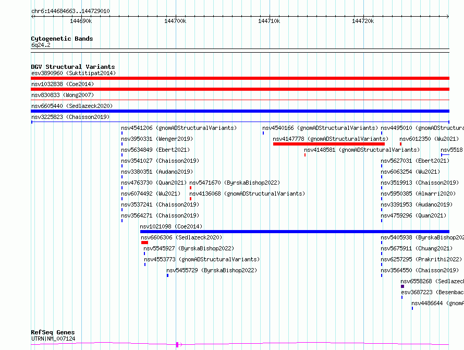This screenshot has height=350, width=464.
Task: Open nsv4148581 (gnomADStructuralVariants) variant
Action: coord(362,150)
